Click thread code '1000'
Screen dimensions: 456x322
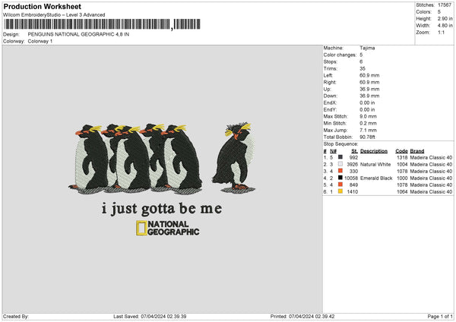coord(402,178)
